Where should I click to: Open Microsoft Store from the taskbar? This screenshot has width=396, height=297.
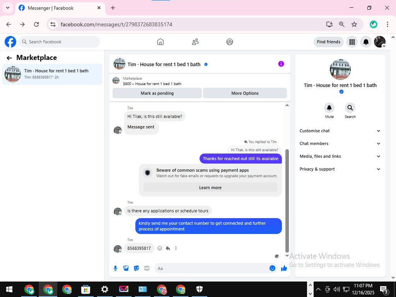85,289
